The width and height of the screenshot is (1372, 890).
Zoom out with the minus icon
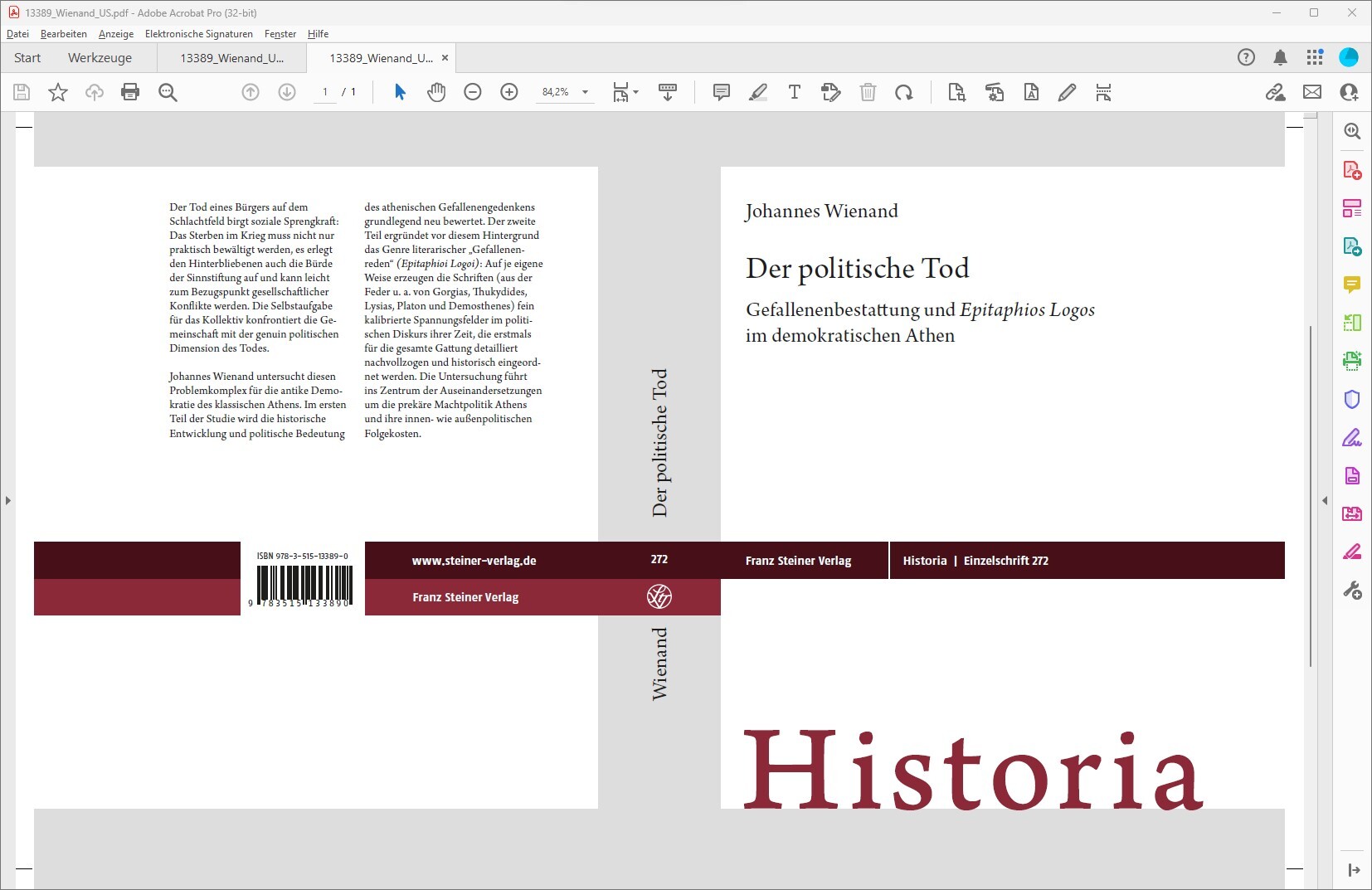click(x=473, y=92)
